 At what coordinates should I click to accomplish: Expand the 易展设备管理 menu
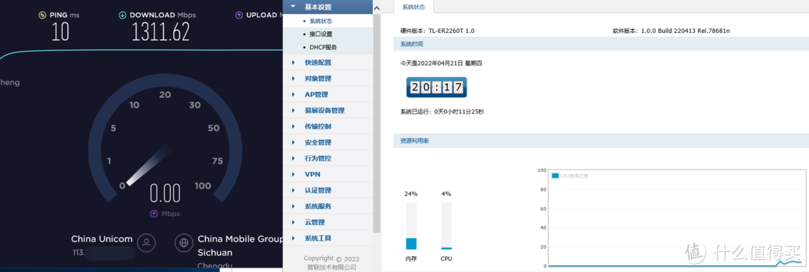coord(327,111)
